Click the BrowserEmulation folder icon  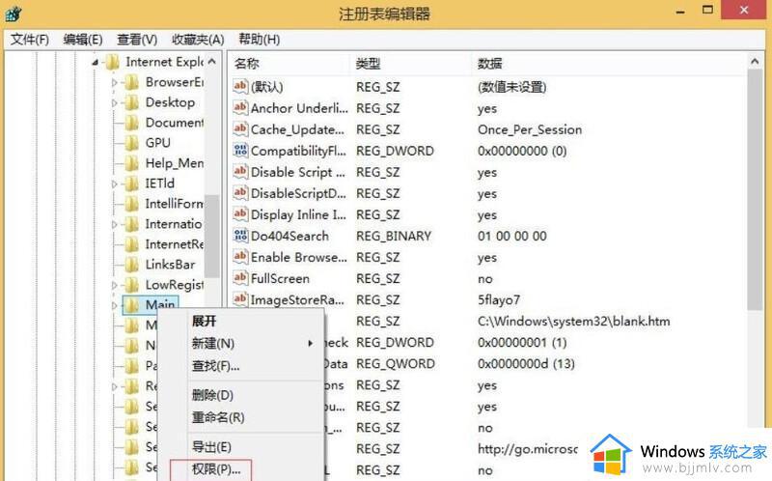pos(131,82)
